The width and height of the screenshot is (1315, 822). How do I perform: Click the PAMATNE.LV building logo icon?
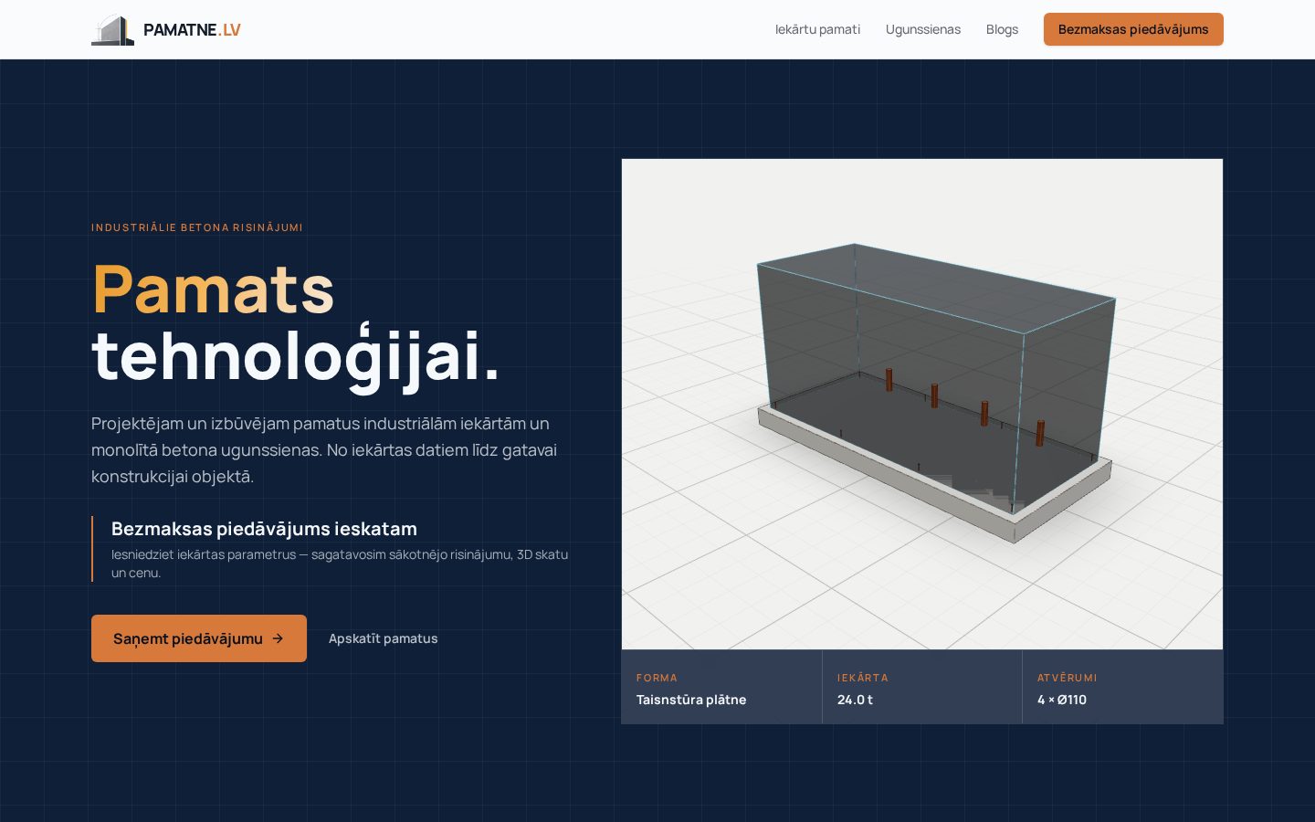[112, 30]
